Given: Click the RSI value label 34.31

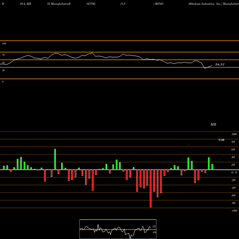Looking at the screenshot, I should click(220, 65).
